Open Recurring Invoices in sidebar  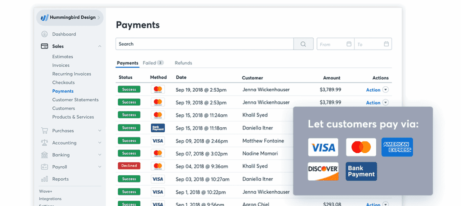click(71, 74)
